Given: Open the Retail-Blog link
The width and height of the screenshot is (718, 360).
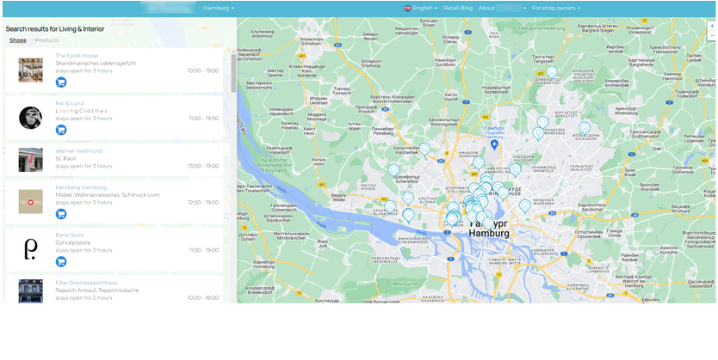Looking at the screenshot, I should [459, 8].
